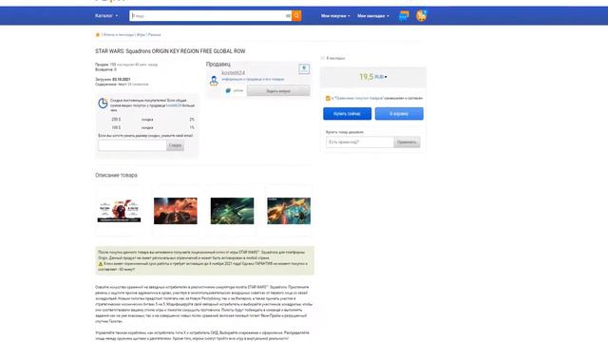Expand the Мои покупки menu
This screenshot has height=342, width=608.
(335, 16)
